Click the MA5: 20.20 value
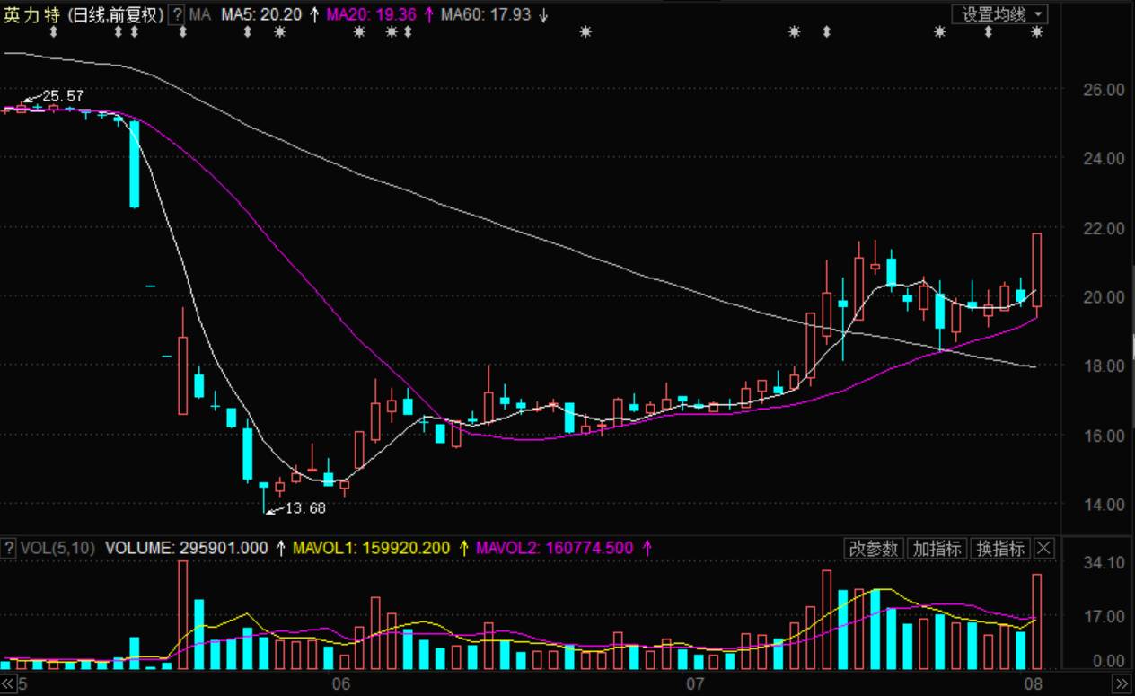The image size is (1135, 696). pos(262,14)
